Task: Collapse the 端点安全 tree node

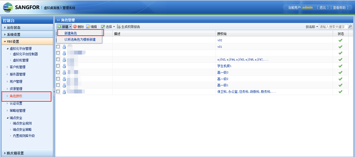Action: (x=8, y=118)
